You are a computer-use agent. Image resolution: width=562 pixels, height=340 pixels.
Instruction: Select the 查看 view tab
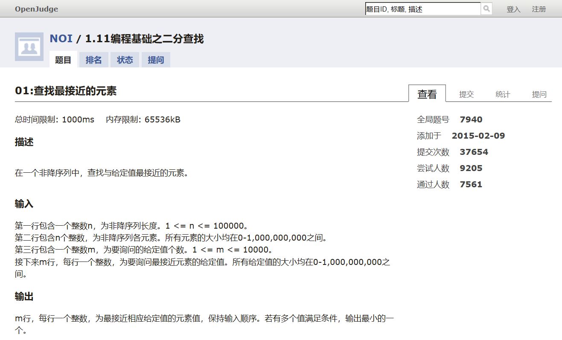pyautogui.click(x=427, y=94)
